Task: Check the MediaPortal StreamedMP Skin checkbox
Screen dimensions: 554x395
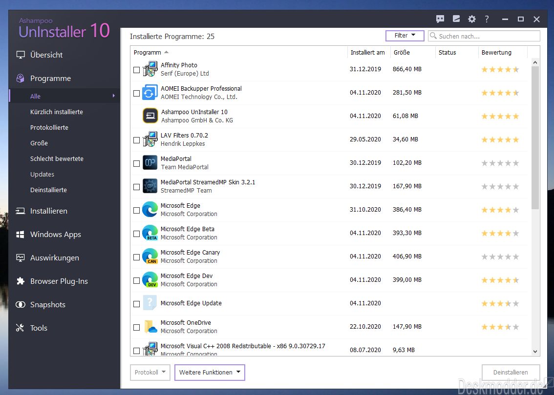Action: [x=136, y=187]
